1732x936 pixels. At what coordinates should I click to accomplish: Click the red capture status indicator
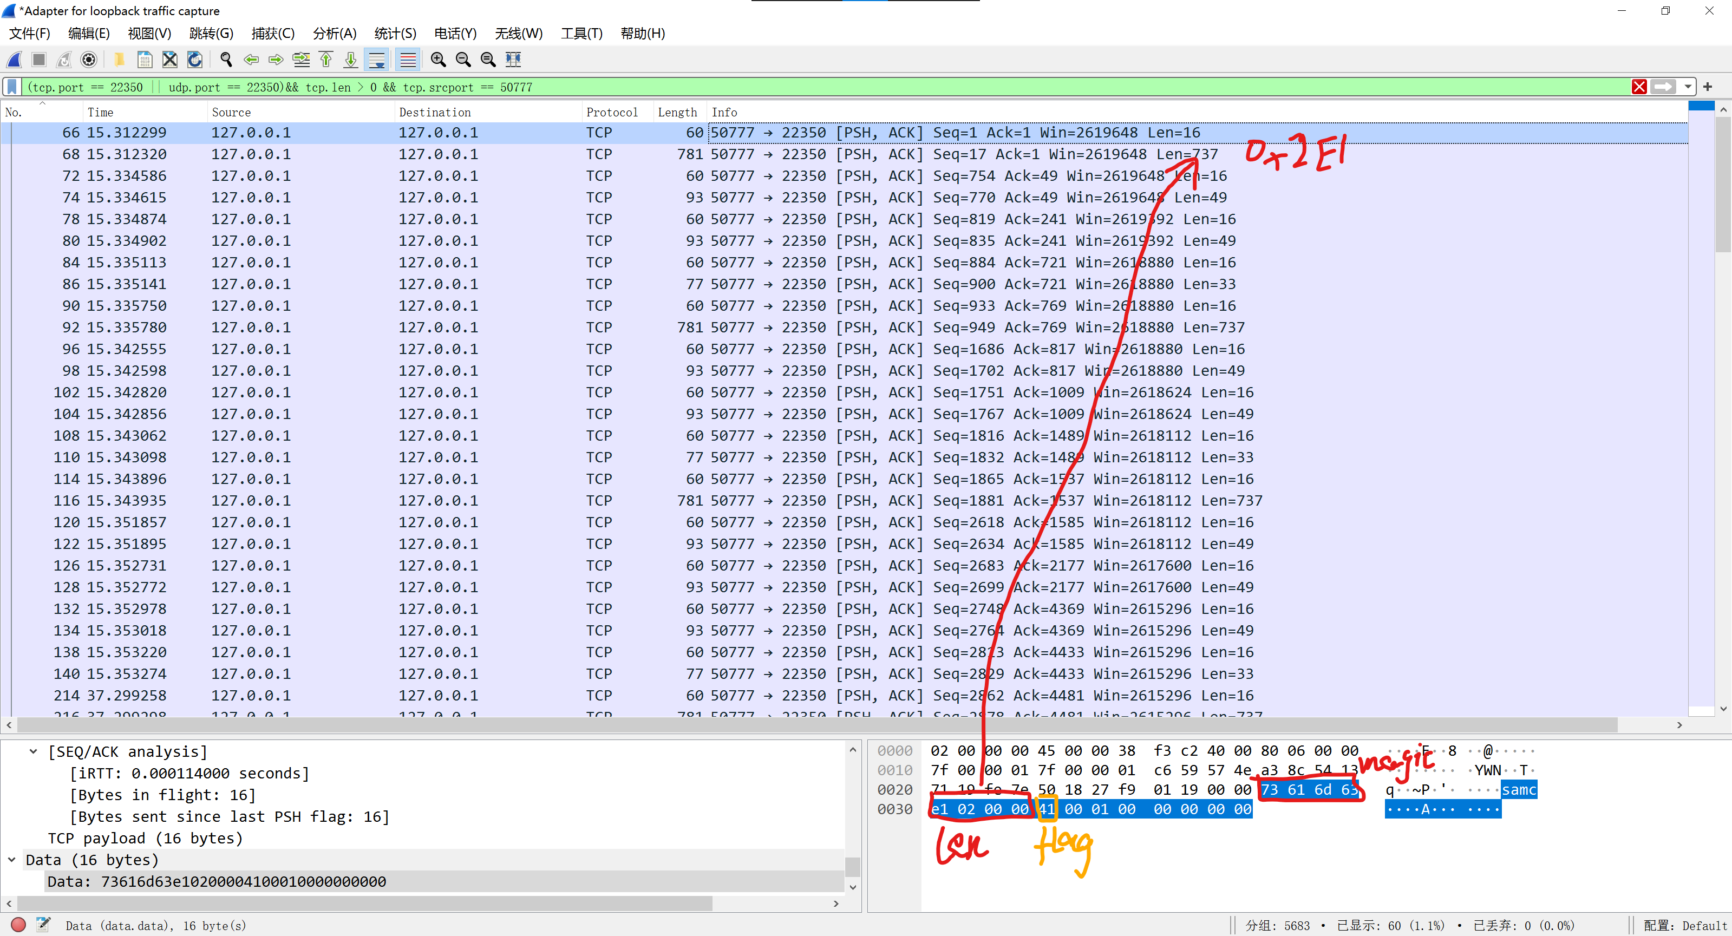pyautogui.click(x=18, y=925)
